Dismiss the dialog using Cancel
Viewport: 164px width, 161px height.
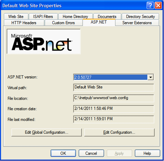point(91,153)
